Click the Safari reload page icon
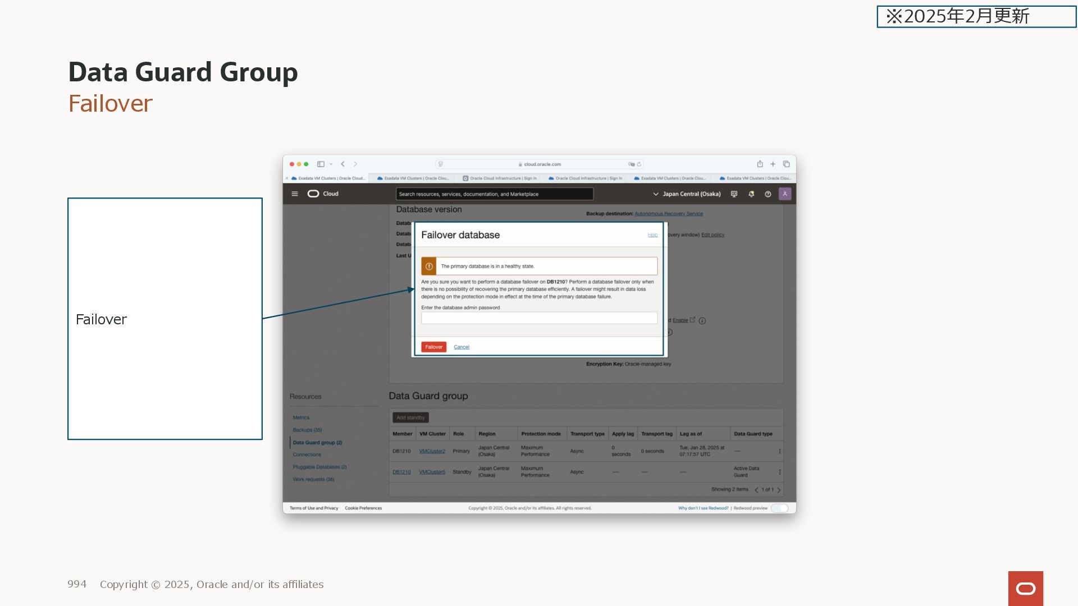This screenshot has height=606, width=1078. click(x=639, y=164)
